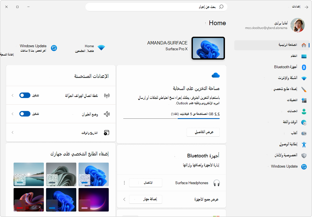Click the Personalization paintbrush icon

pos(304,89)
